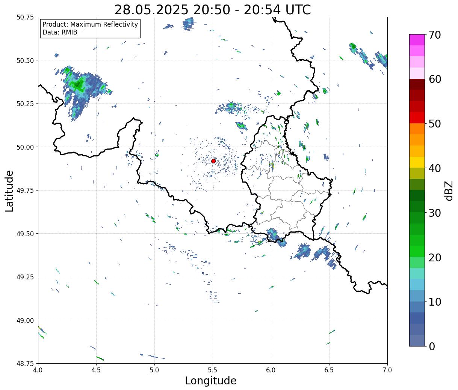
Task: Click colorbar tick label '10'
Action: coord(435,302)
